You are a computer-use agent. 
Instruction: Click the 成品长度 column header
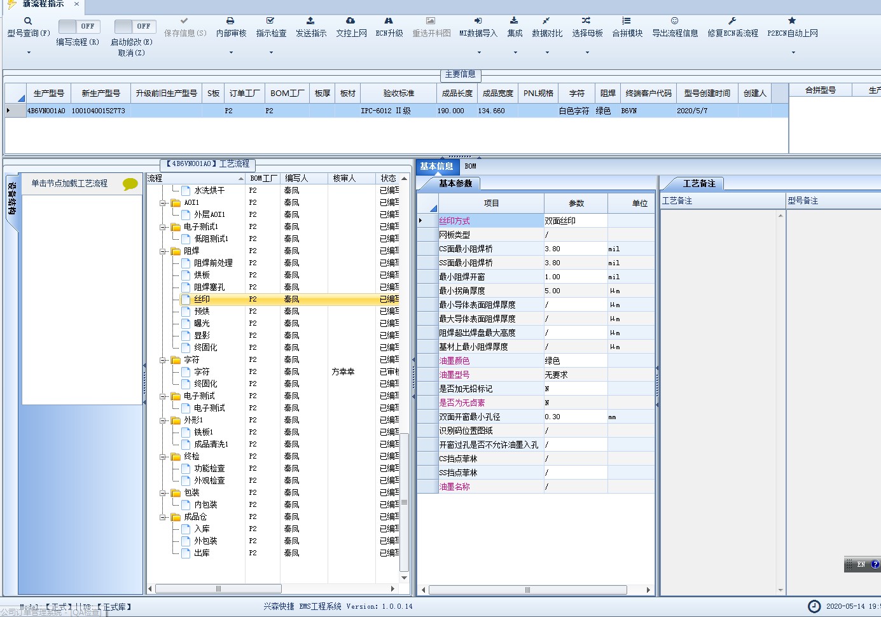[457, 93]
